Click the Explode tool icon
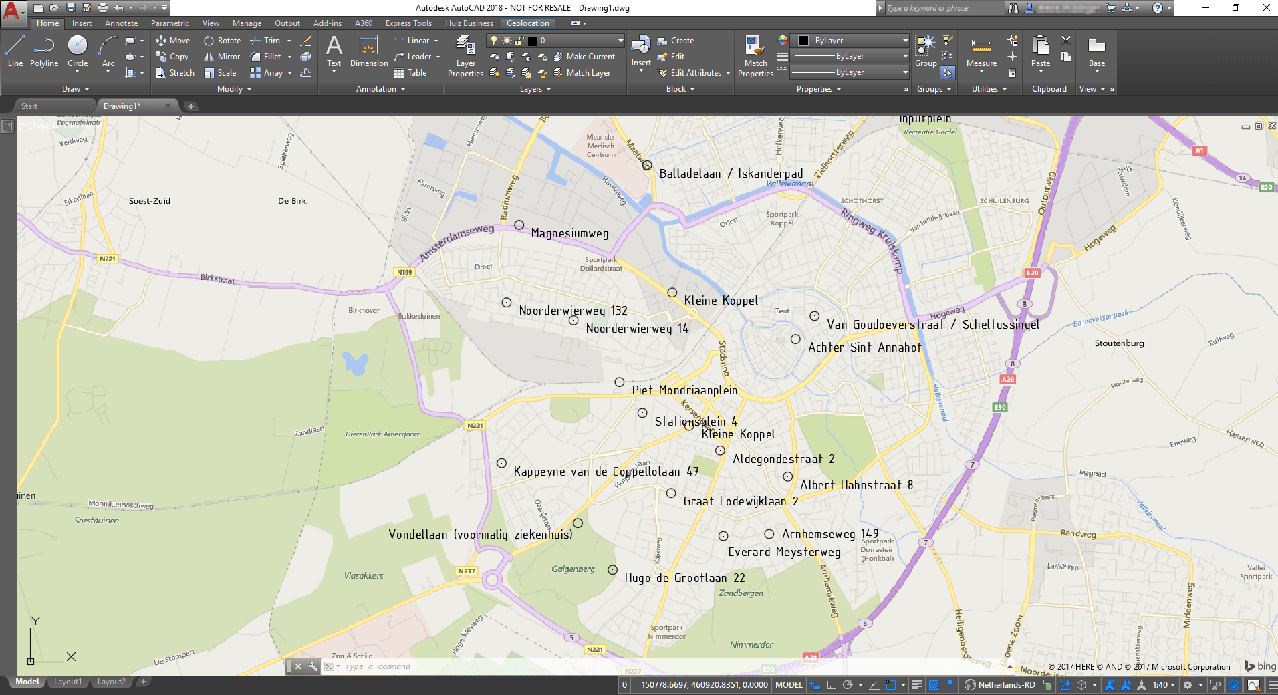Image resolution: width=1278 pixels, height=695 pixels. [305, 57]
